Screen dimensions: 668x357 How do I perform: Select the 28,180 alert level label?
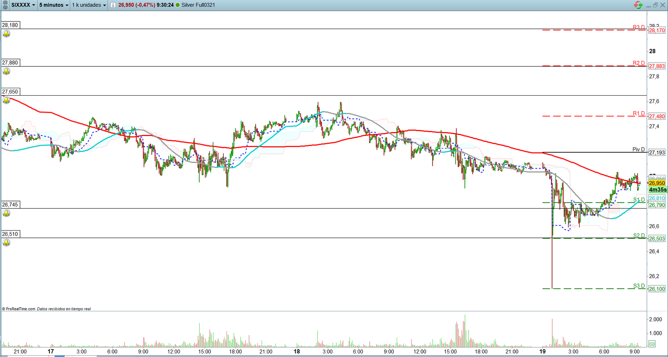tap(10, 25)
